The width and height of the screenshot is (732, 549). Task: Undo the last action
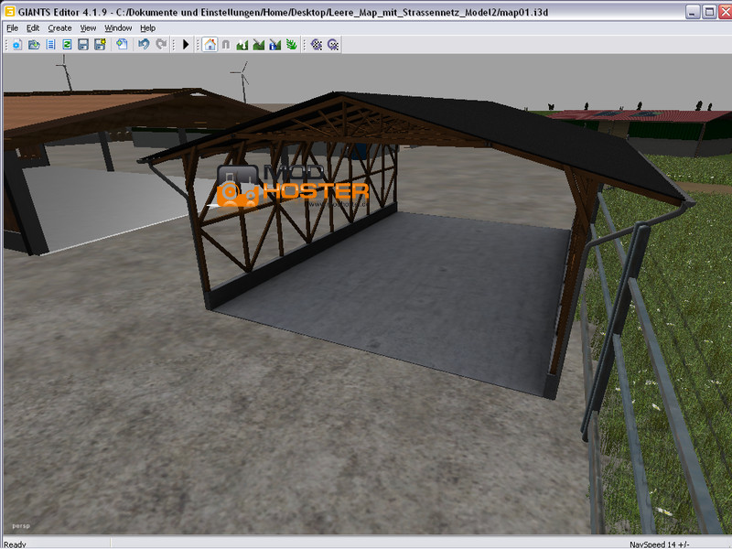click(x=144, y=45)
